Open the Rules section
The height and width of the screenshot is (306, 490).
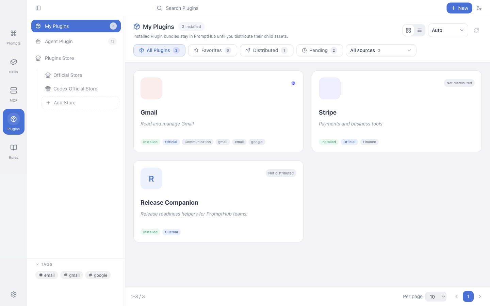click(14, 151)
